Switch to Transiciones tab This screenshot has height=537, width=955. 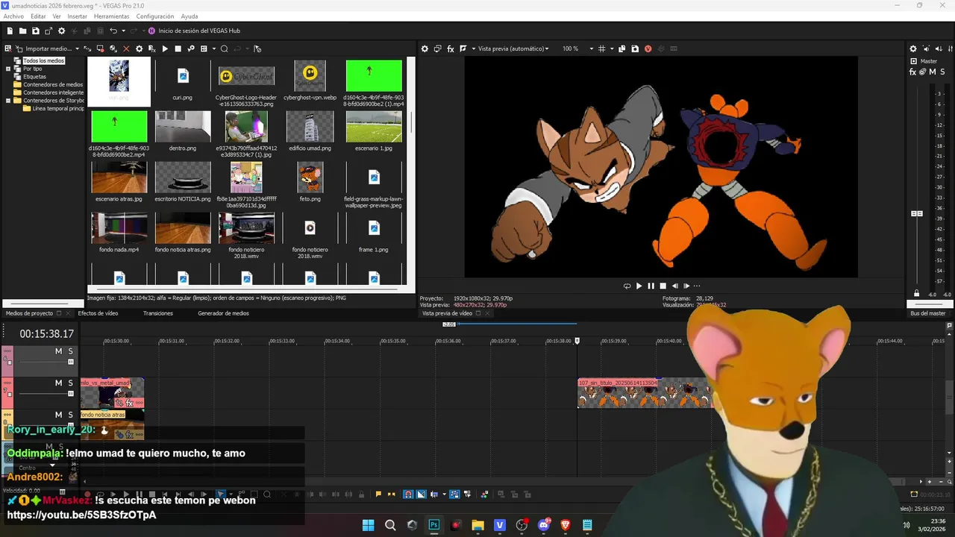tap(158, 313)
